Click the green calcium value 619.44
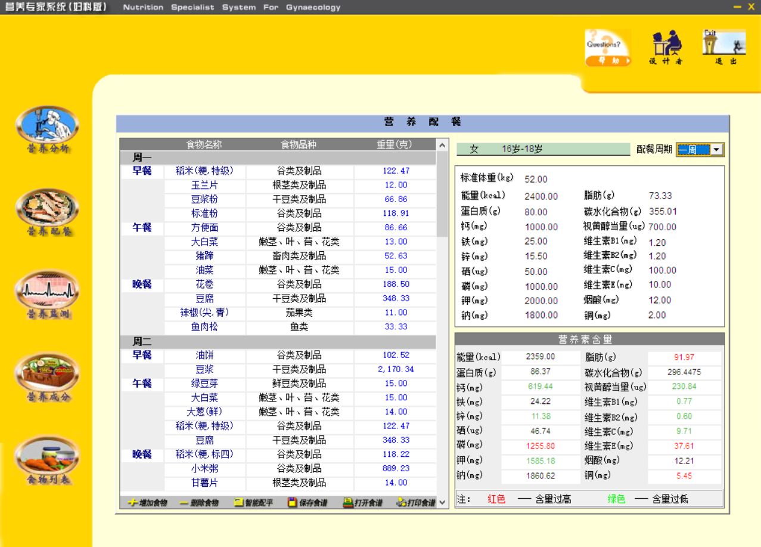The image size is (761, 547). [x=541, y=387]
